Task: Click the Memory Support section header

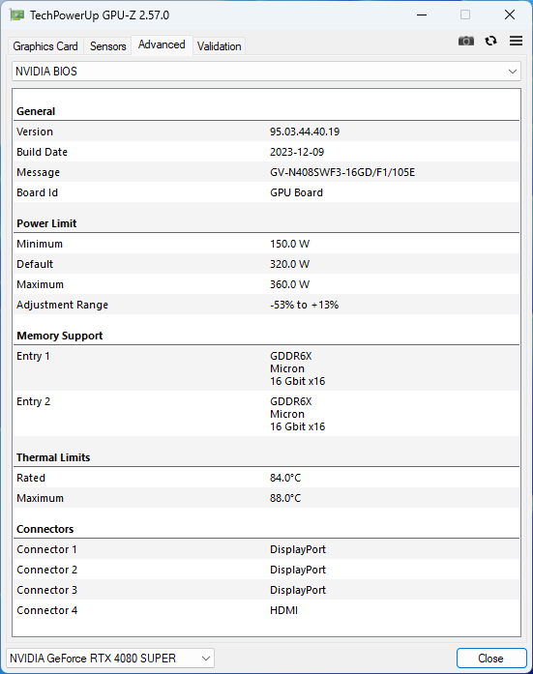Action: point(59,336)
